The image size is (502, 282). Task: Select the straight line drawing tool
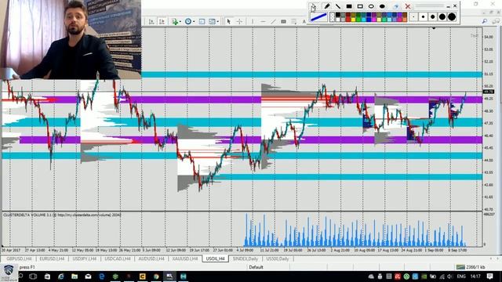[338, 6]
